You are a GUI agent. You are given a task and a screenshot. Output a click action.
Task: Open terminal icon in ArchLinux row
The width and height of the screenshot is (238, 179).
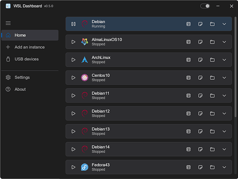(188, 60)
